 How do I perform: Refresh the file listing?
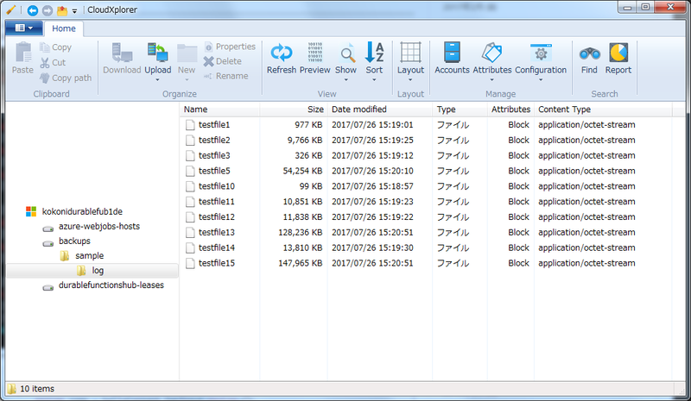pyautogui.click(x=282, y=58)
